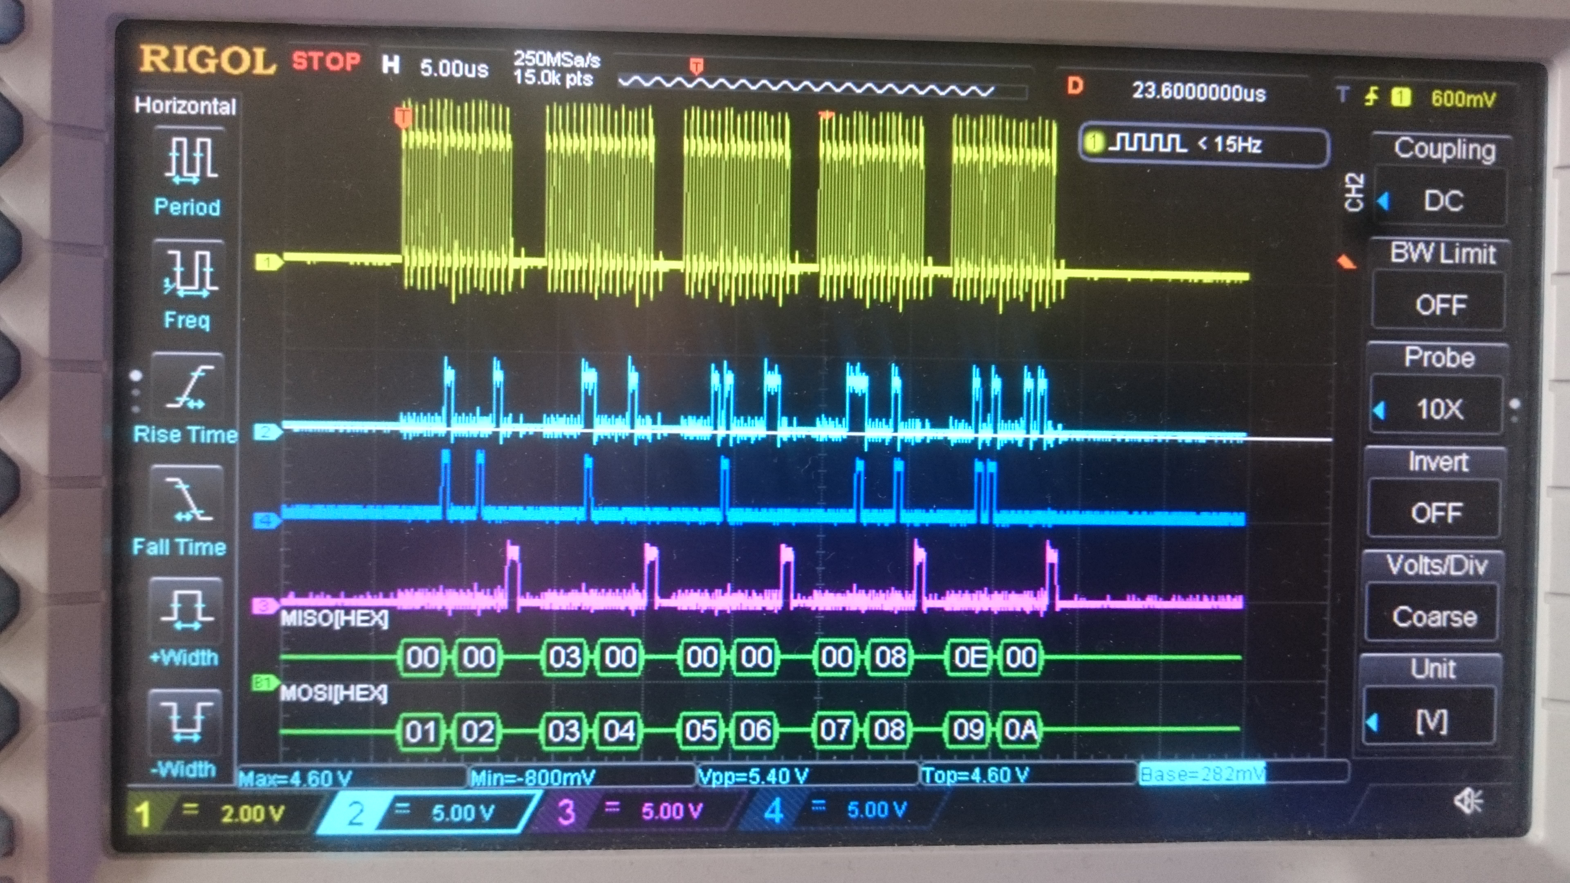Viewport: 1570px width, 883px height.
Task: Click the highlighted Base=282mV measurement
Action: tap(1202, 773)
